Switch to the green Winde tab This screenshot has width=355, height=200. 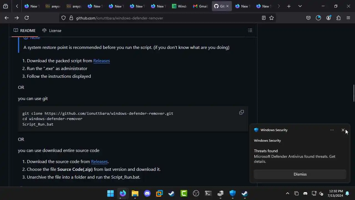click(179, 6)
